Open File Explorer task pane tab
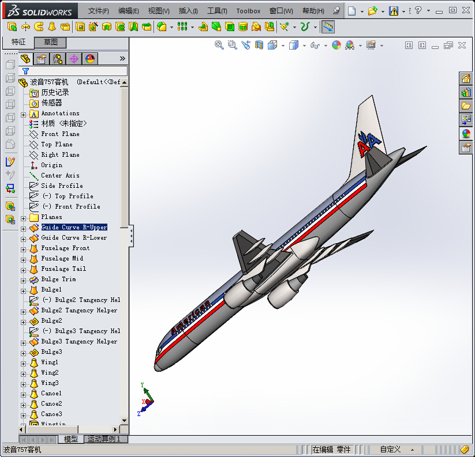The image size is (475, 457). (466, 106)
